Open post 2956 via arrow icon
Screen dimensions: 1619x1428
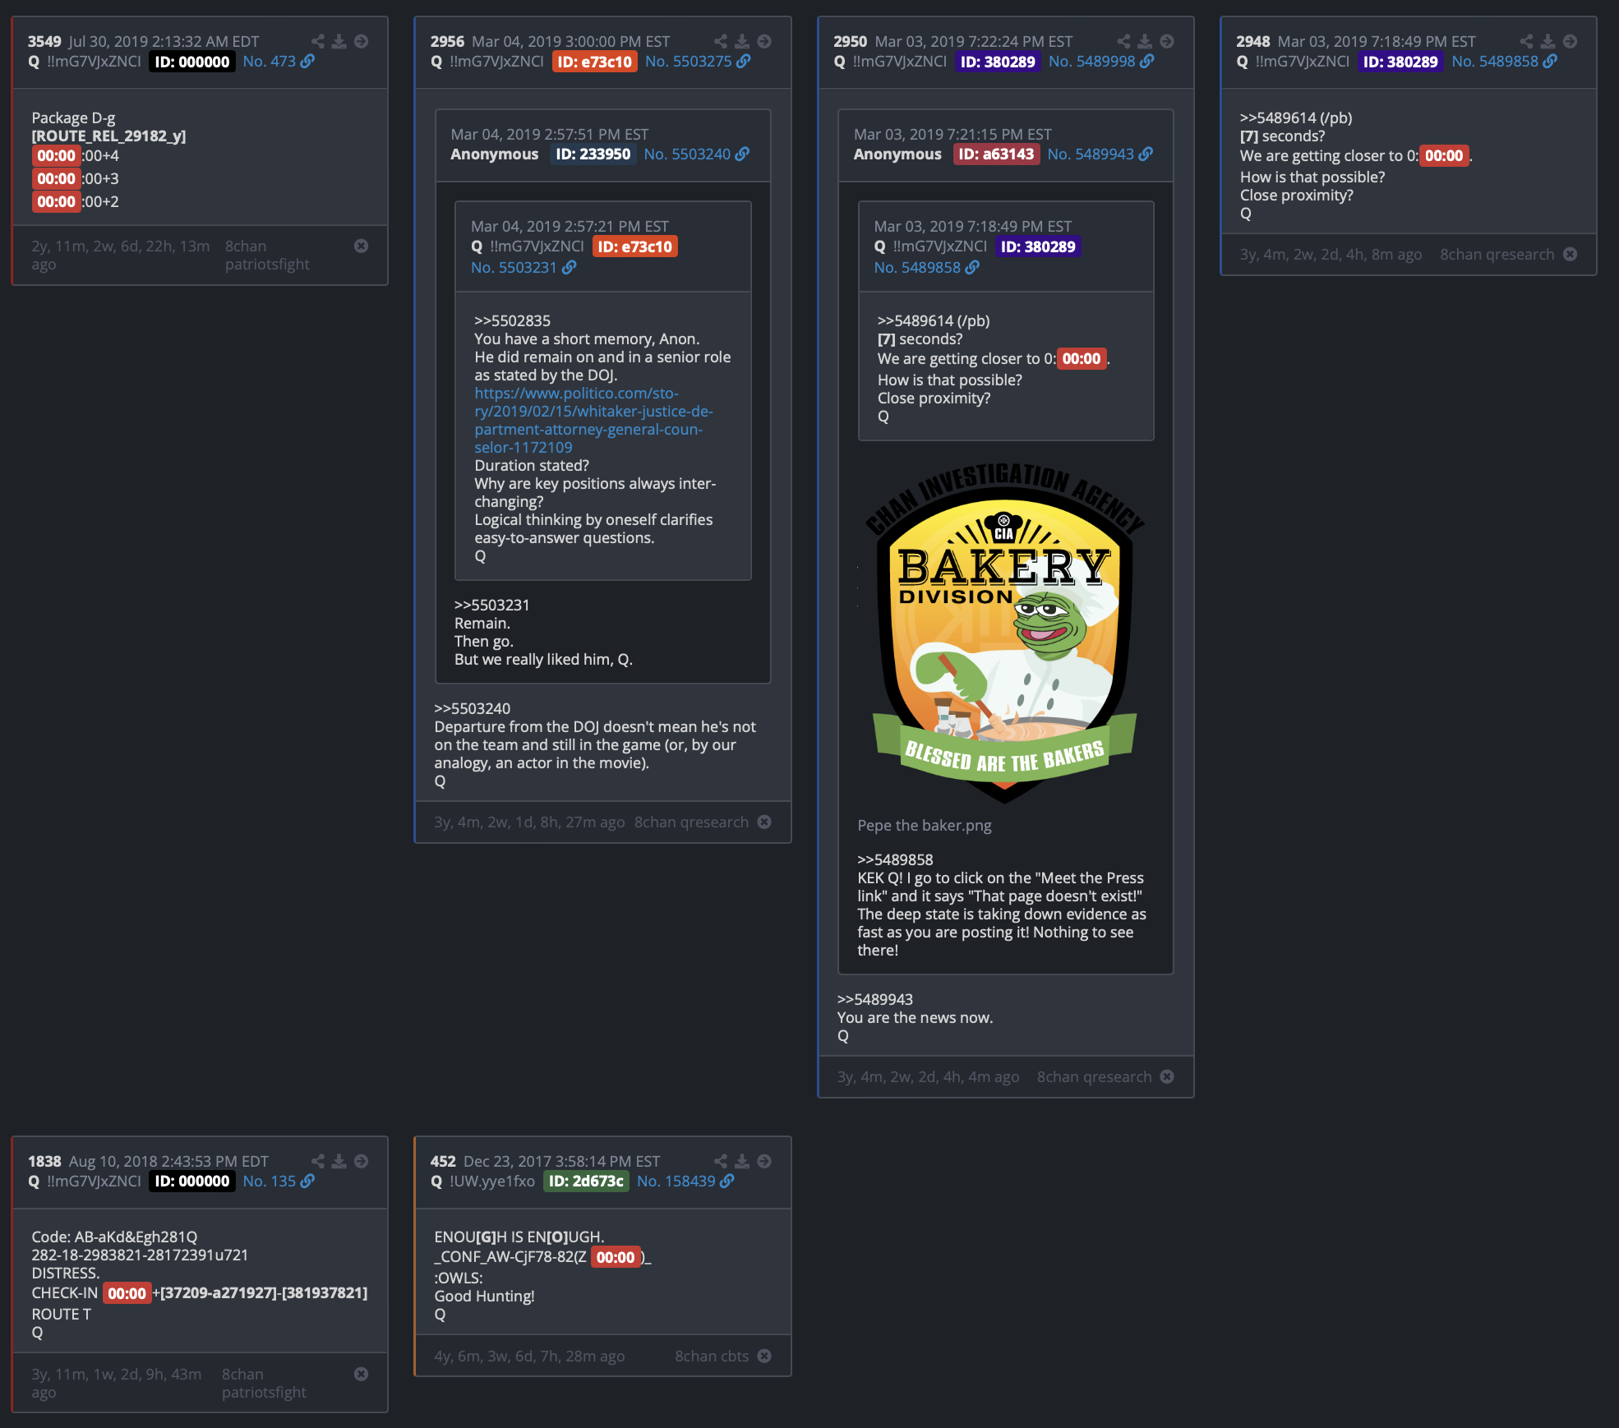764,41
